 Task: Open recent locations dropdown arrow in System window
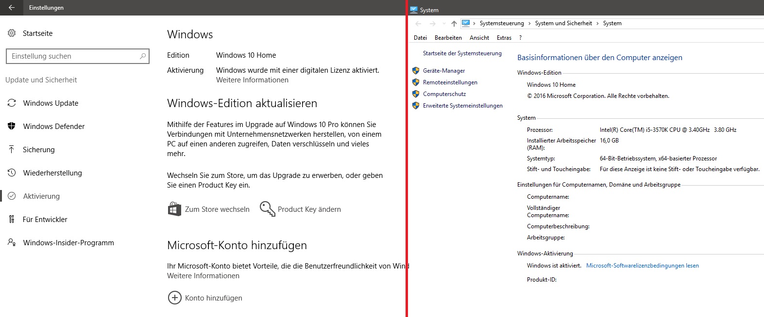click(444, 24)
